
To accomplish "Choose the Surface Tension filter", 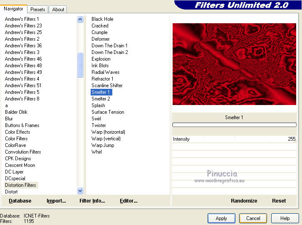I will pos(108,112).
